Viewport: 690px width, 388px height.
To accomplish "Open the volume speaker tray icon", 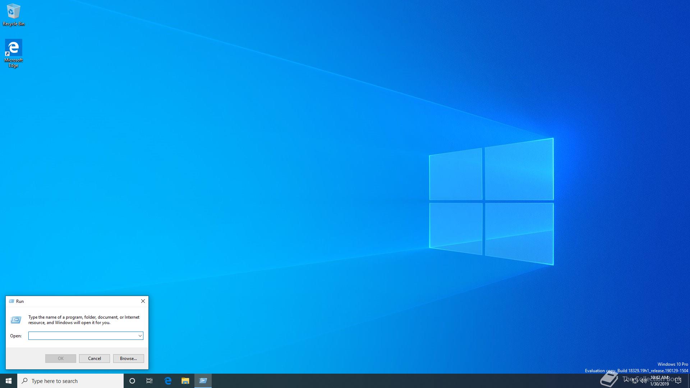I will pyautogui.click(x=643, y=381).
